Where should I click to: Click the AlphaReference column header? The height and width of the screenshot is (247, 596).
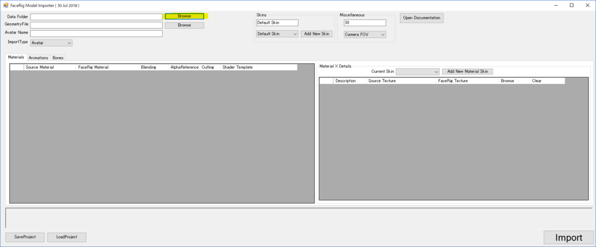click(x=185, y=68)
